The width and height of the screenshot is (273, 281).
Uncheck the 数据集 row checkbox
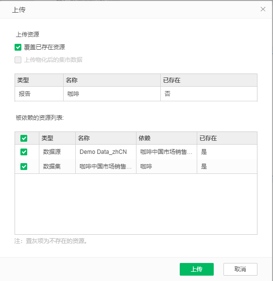coord(24,167)
